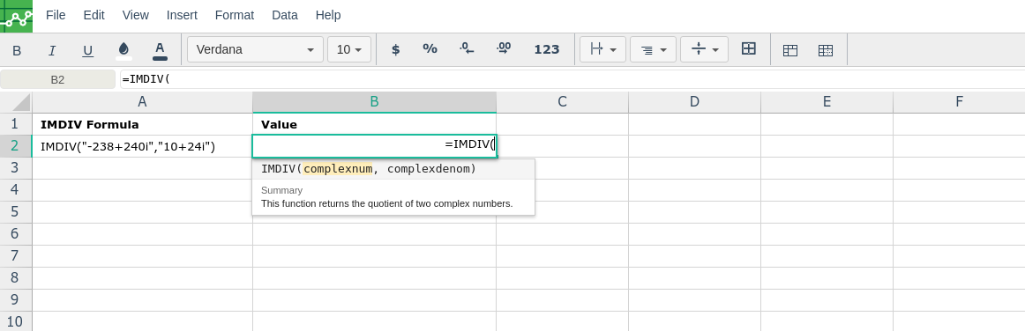
Task: Click the borders grid icon
Action: click(x=749, y=49)
